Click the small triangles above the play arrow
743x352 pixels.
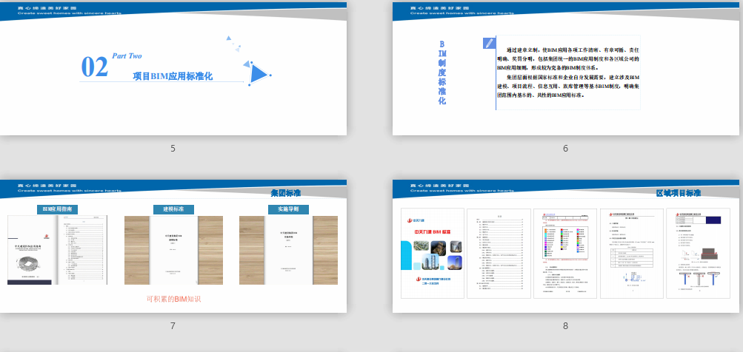231,43
